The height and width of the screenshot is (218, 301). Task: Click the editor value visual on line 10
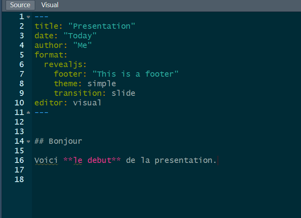pos(87,103)
